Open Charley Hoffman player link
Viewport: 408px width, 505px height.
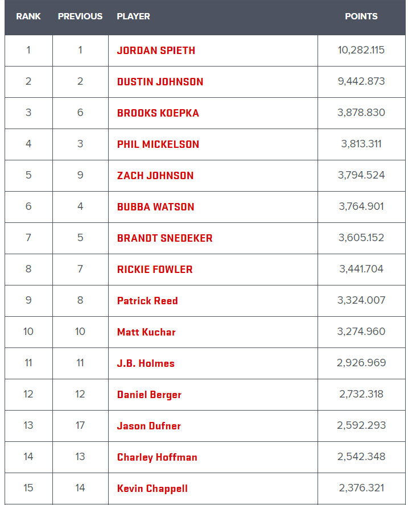157,457
